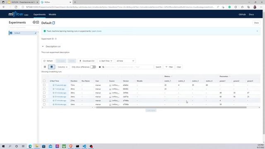Image resolution: width=265 pixels, height=149 pixels.
Task: Open the All time range dropdown
Action: 125,61
